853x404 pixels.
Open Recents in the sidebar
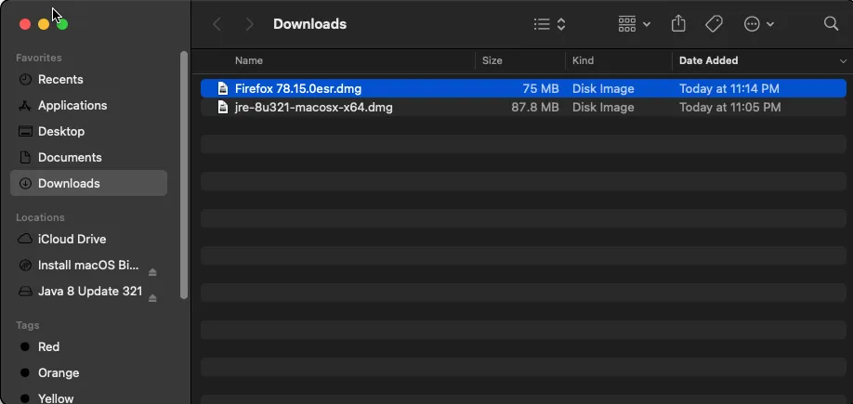click(88, 79)
